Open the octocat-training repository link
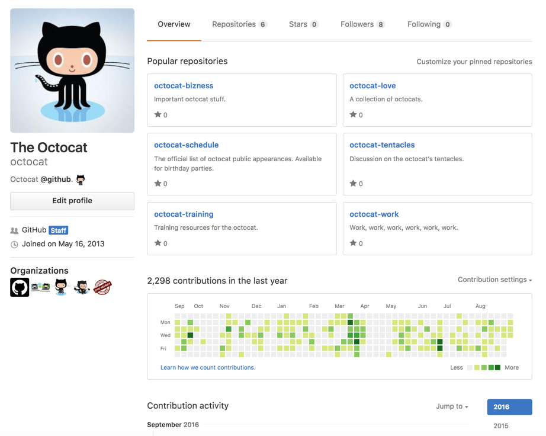This screenshot has height=436, width=546. [184, 214]
